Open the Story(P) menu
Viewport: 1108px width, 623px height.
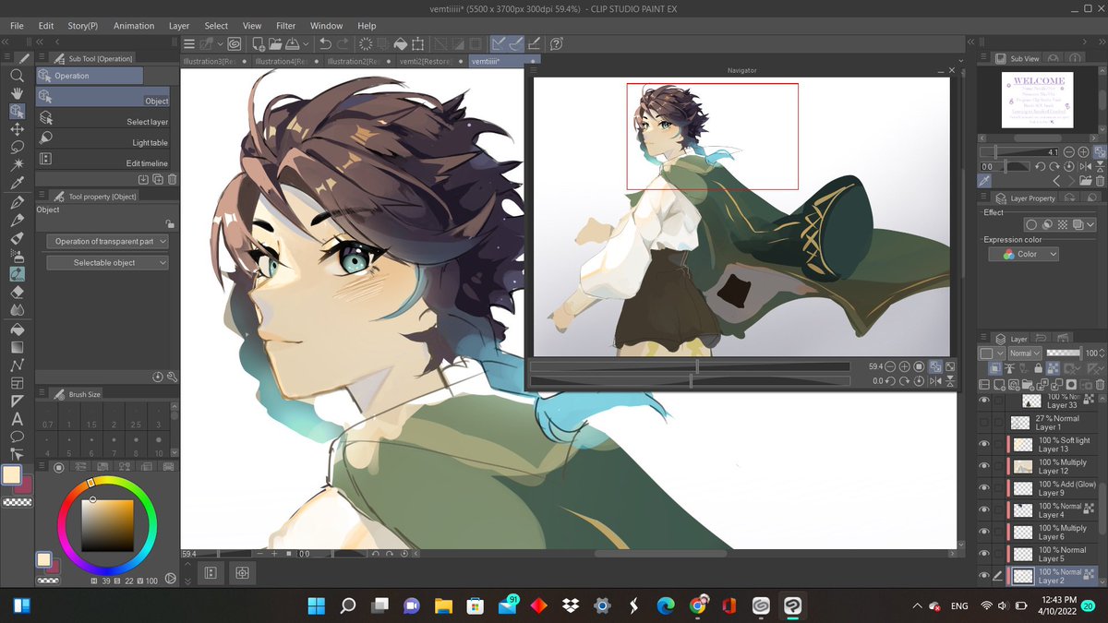tap(83, 26)
